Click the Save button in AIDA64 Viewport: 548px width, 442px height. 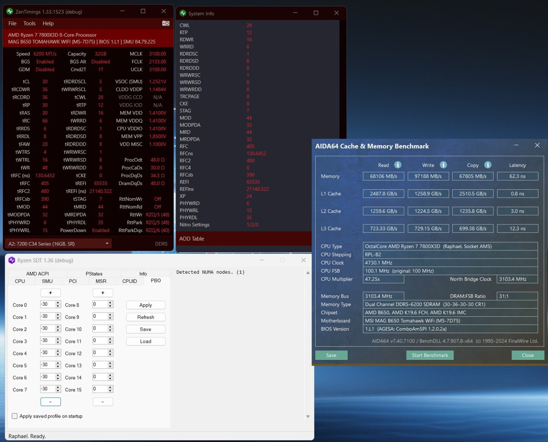coord(331,355)
